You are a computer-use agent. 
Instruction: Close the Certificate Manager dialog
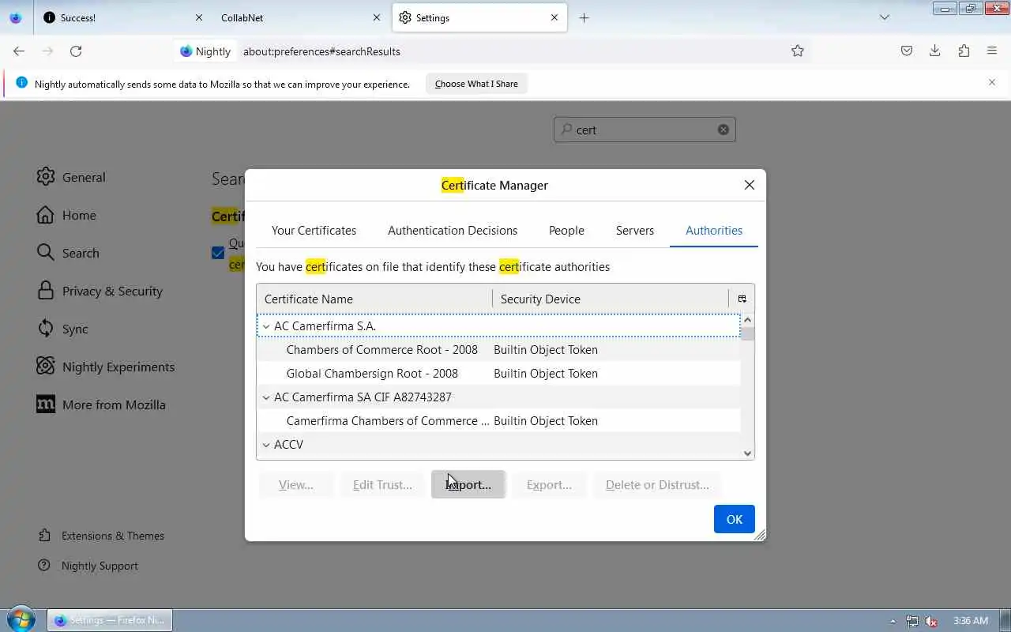[750, 185]
